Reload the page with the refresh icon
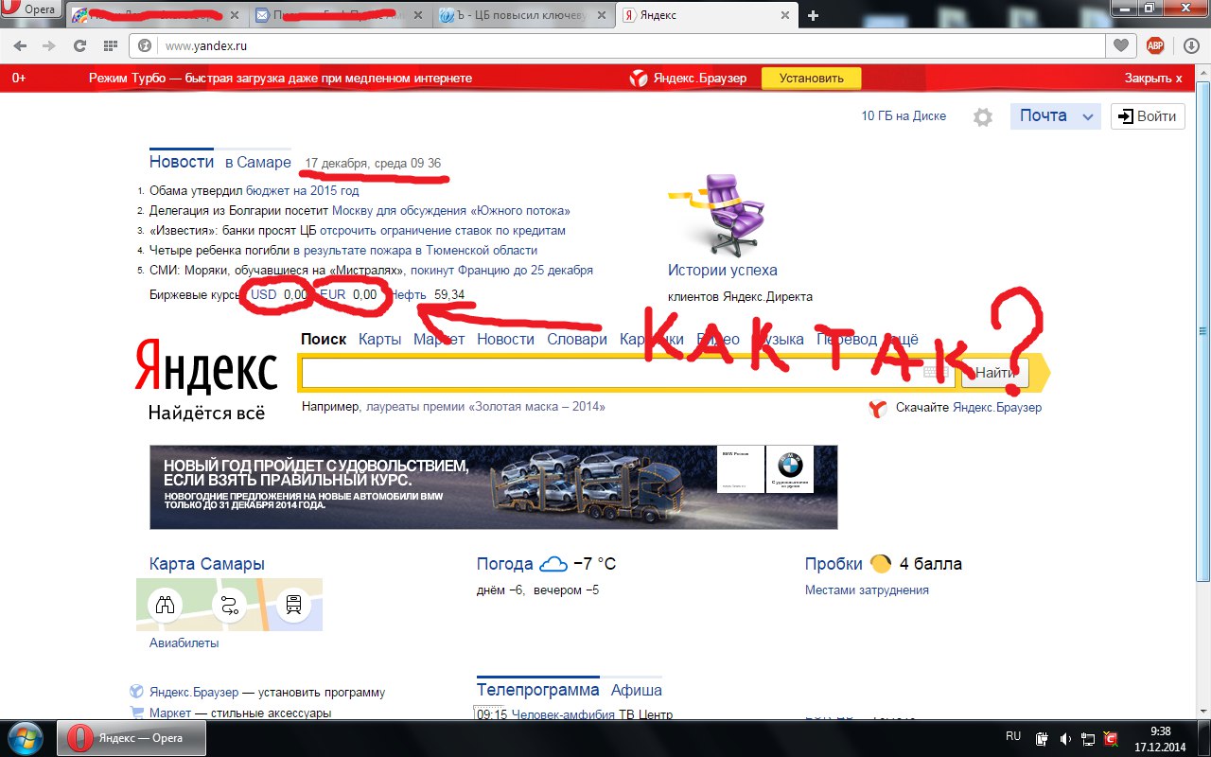The height and width of the screenshot is (757, 1211). (80, 45)
